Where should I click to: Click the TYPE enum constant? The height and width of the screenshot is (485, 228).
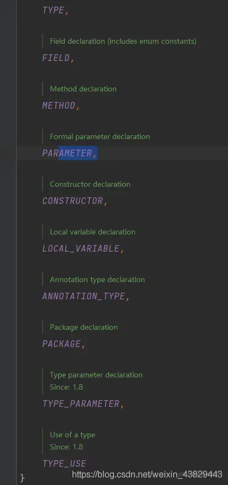[x=53, y=10]
